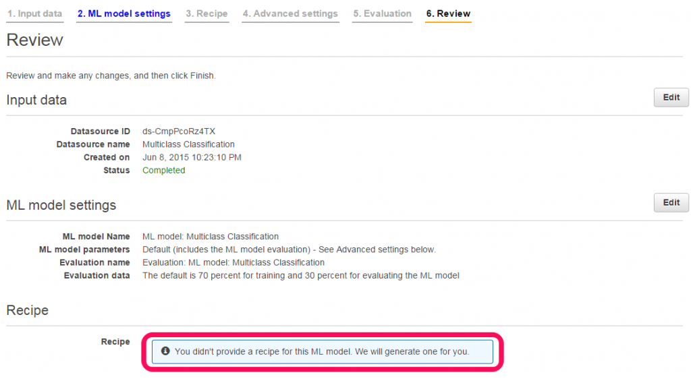
Task: Switch to the Recipe step tab
Action: pyautogui.click(x=206, y=13)
